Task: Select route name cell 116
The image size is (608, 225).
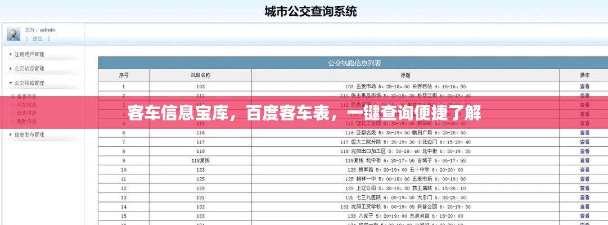Action: click(x=200, y=133)
